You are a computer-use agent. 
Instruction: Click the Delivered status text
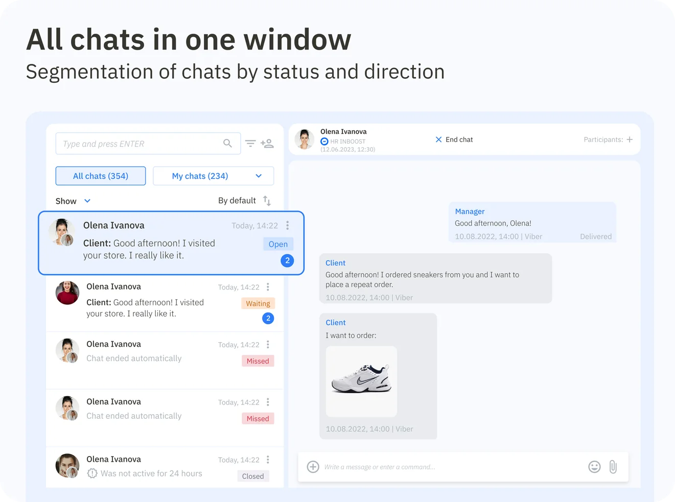pos(596,236)
